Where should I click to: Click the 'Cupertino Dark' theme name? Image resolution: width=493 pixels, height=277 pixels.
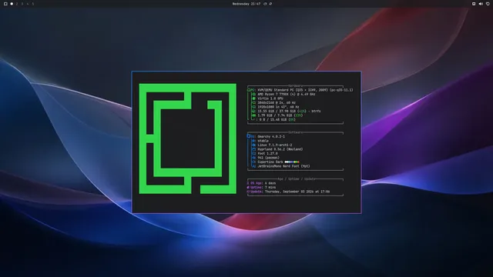[270, 162]
